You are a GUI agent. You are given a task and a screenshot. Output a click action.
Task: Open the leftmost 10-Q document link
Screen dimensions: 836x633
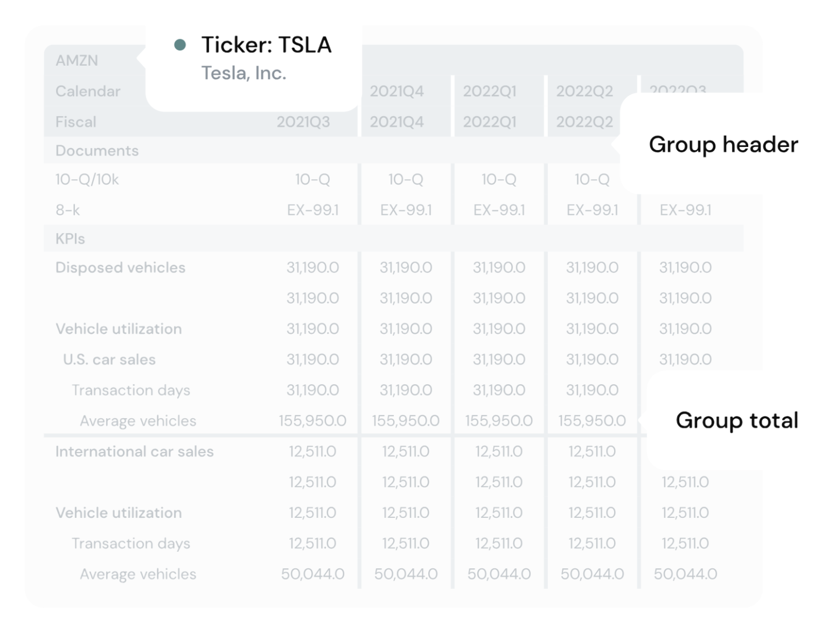point(312,179)
